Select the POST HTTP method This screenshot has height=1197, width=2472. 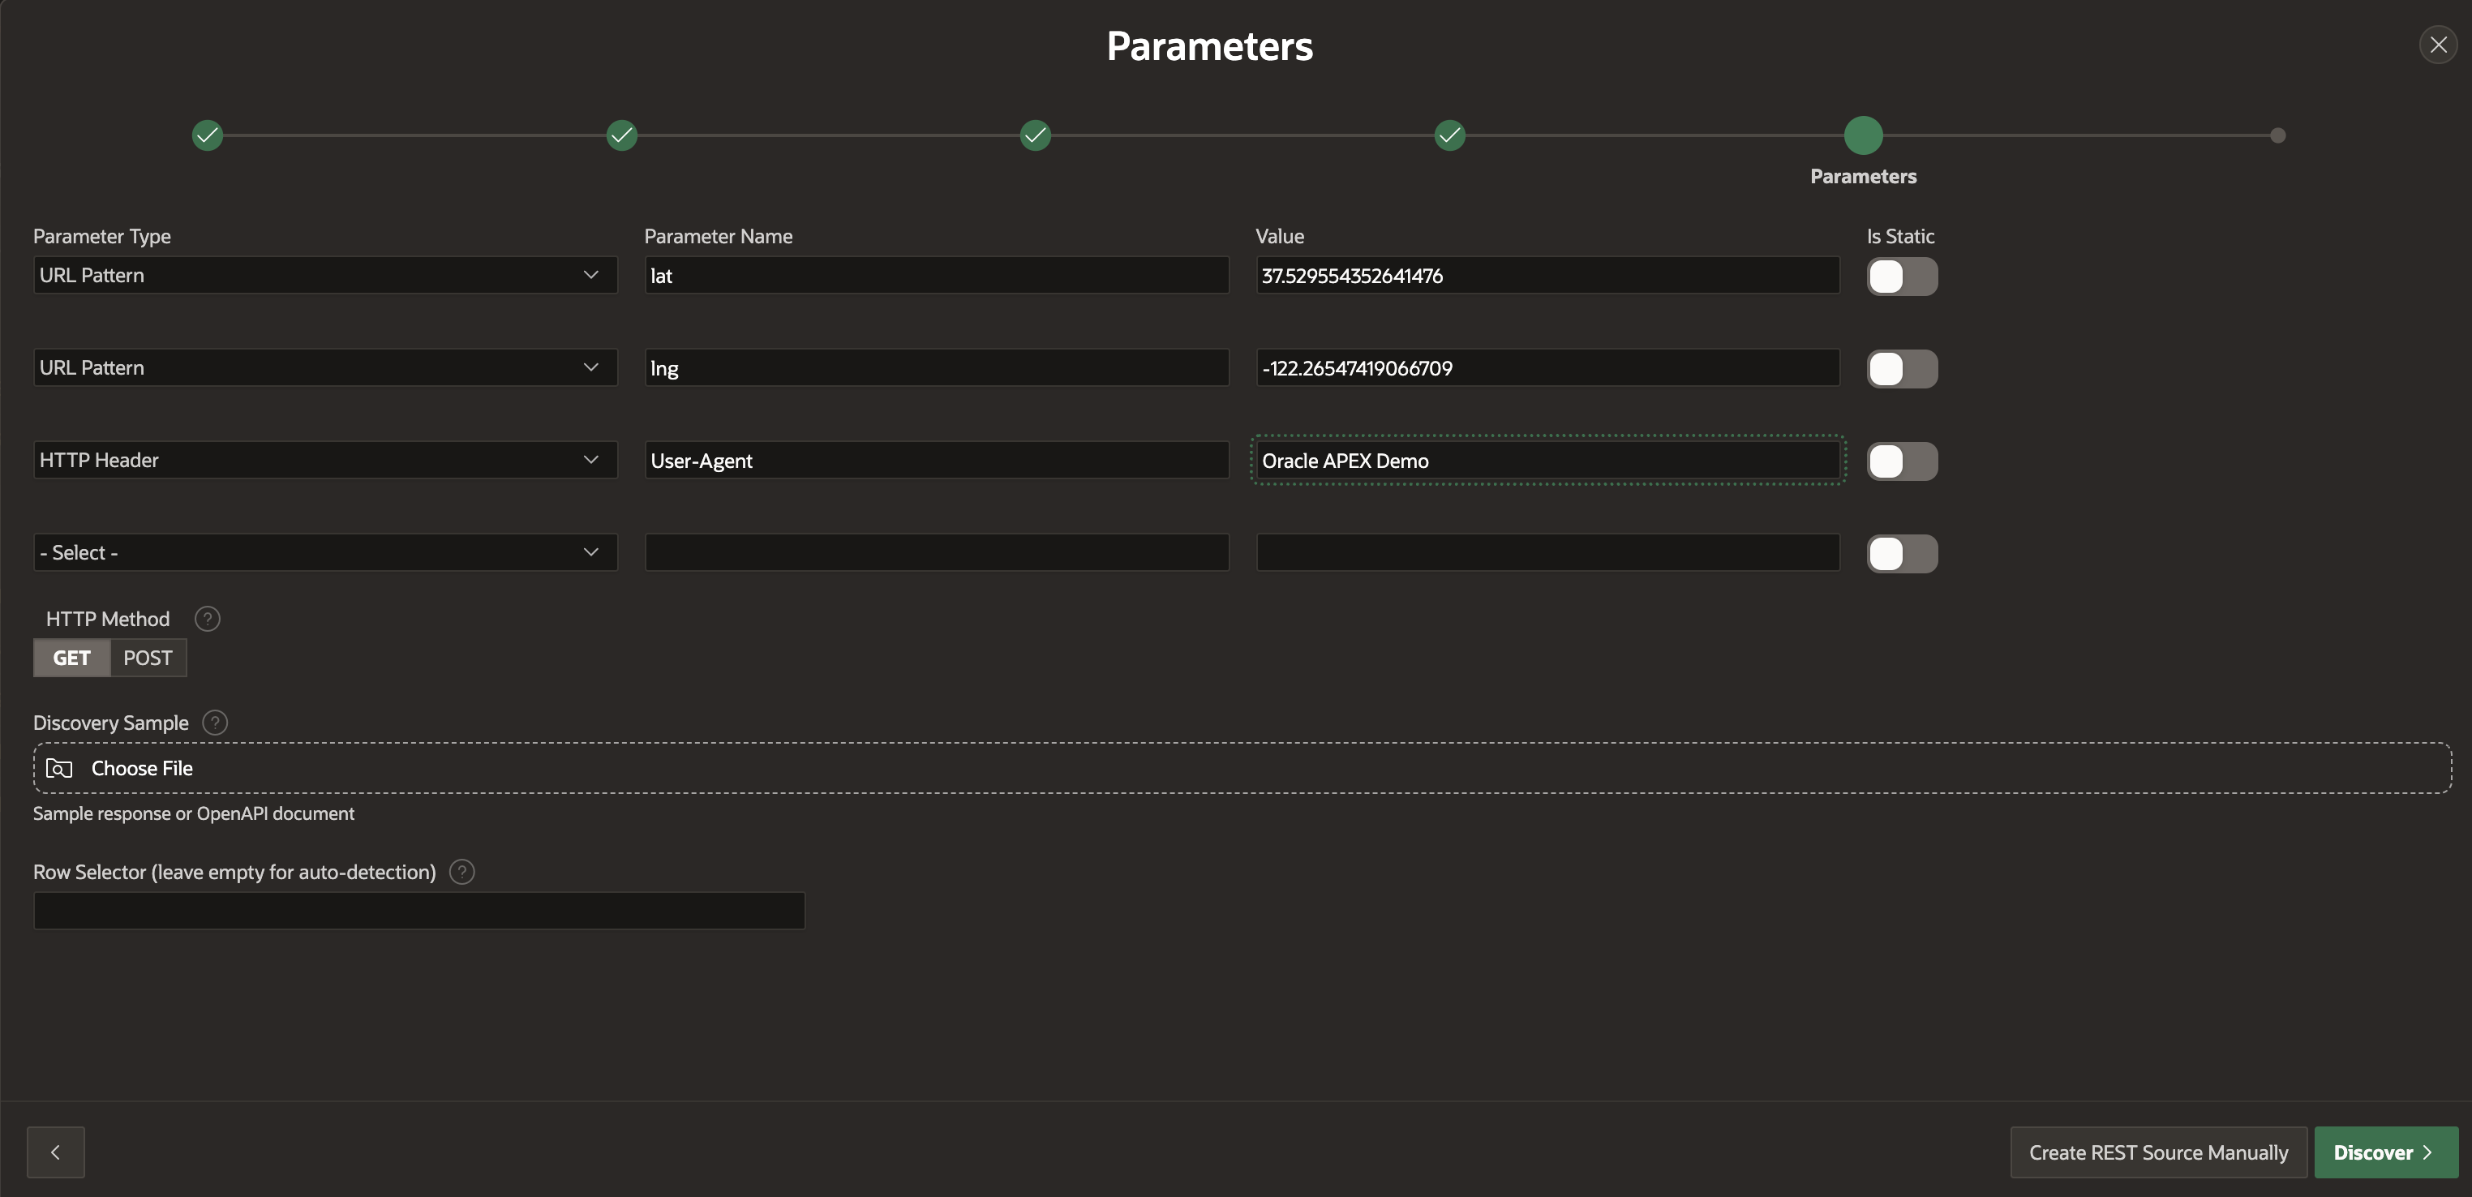148,658
